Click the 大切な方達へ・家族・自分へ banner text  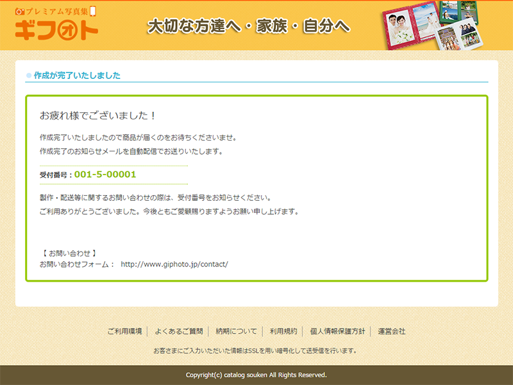249,26
